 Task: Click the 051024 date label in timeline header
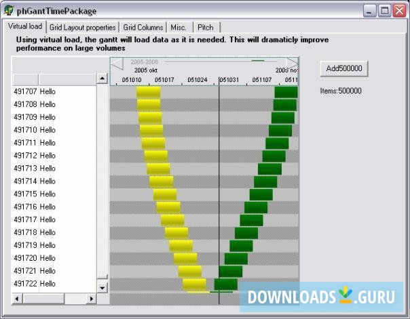tap(198, 80)
